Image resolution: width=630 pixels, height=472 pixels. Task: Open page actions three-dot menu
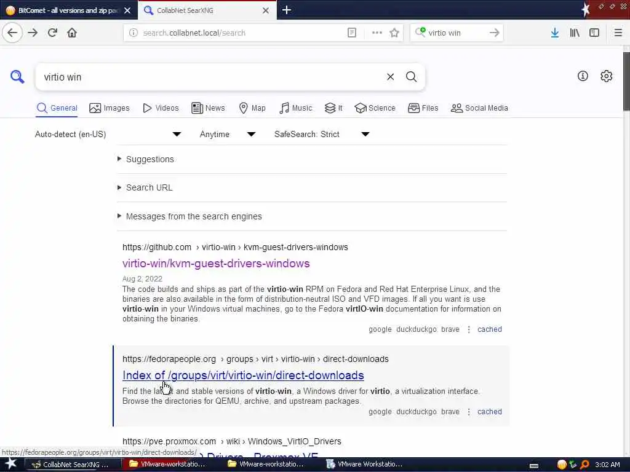pyautogui.click(x=377, y=33)
